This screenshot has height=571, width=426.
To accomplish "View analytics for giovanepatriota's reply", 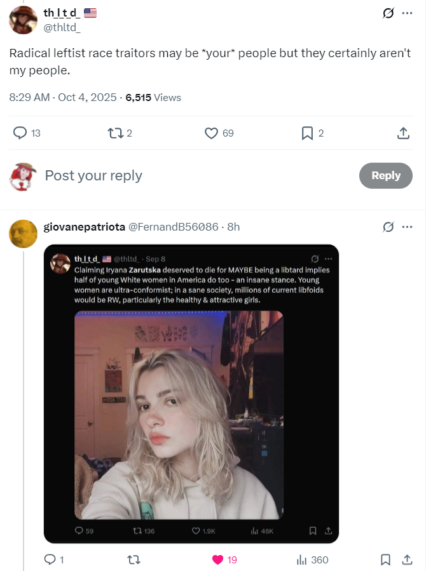I will (303, 560).
